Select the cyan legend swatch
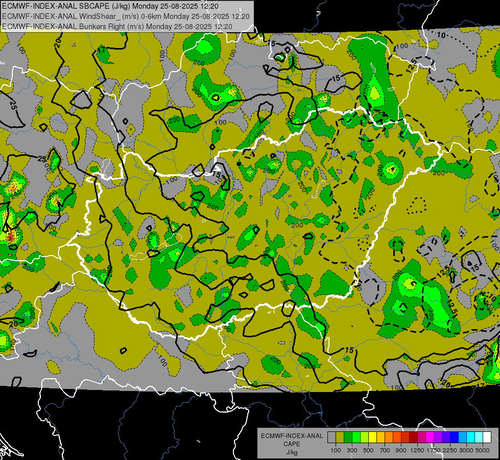 (471, 437)
